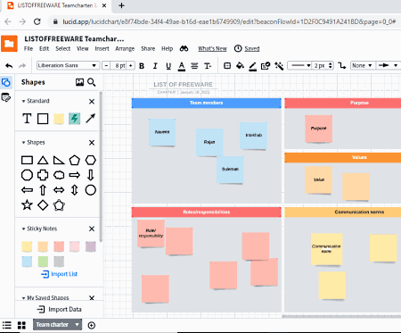Viewport: 401px width, 333px height.
Task: Select the star shape
Action: point(27,204)
